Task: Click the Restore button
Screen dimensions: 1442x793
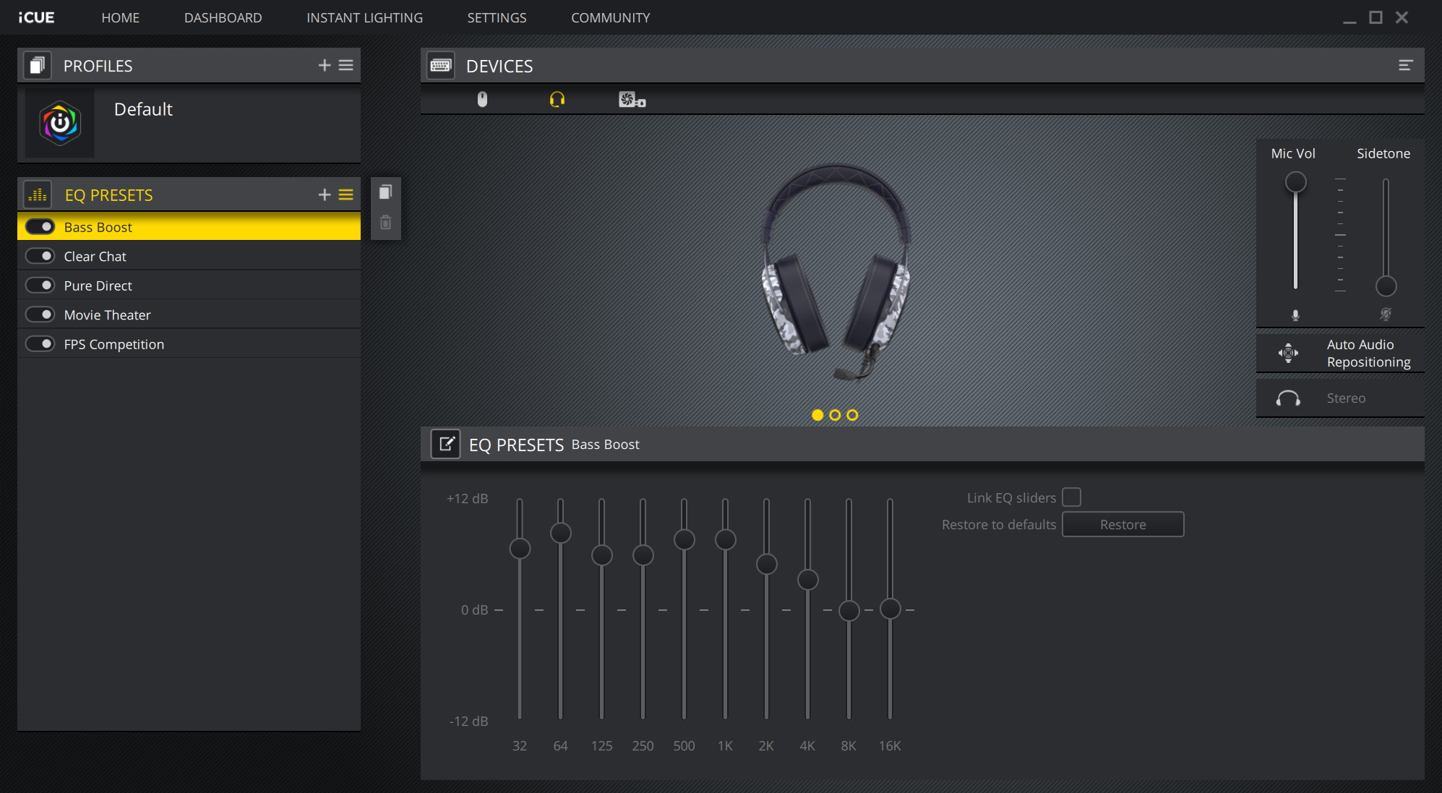Action: point(1123,524)
